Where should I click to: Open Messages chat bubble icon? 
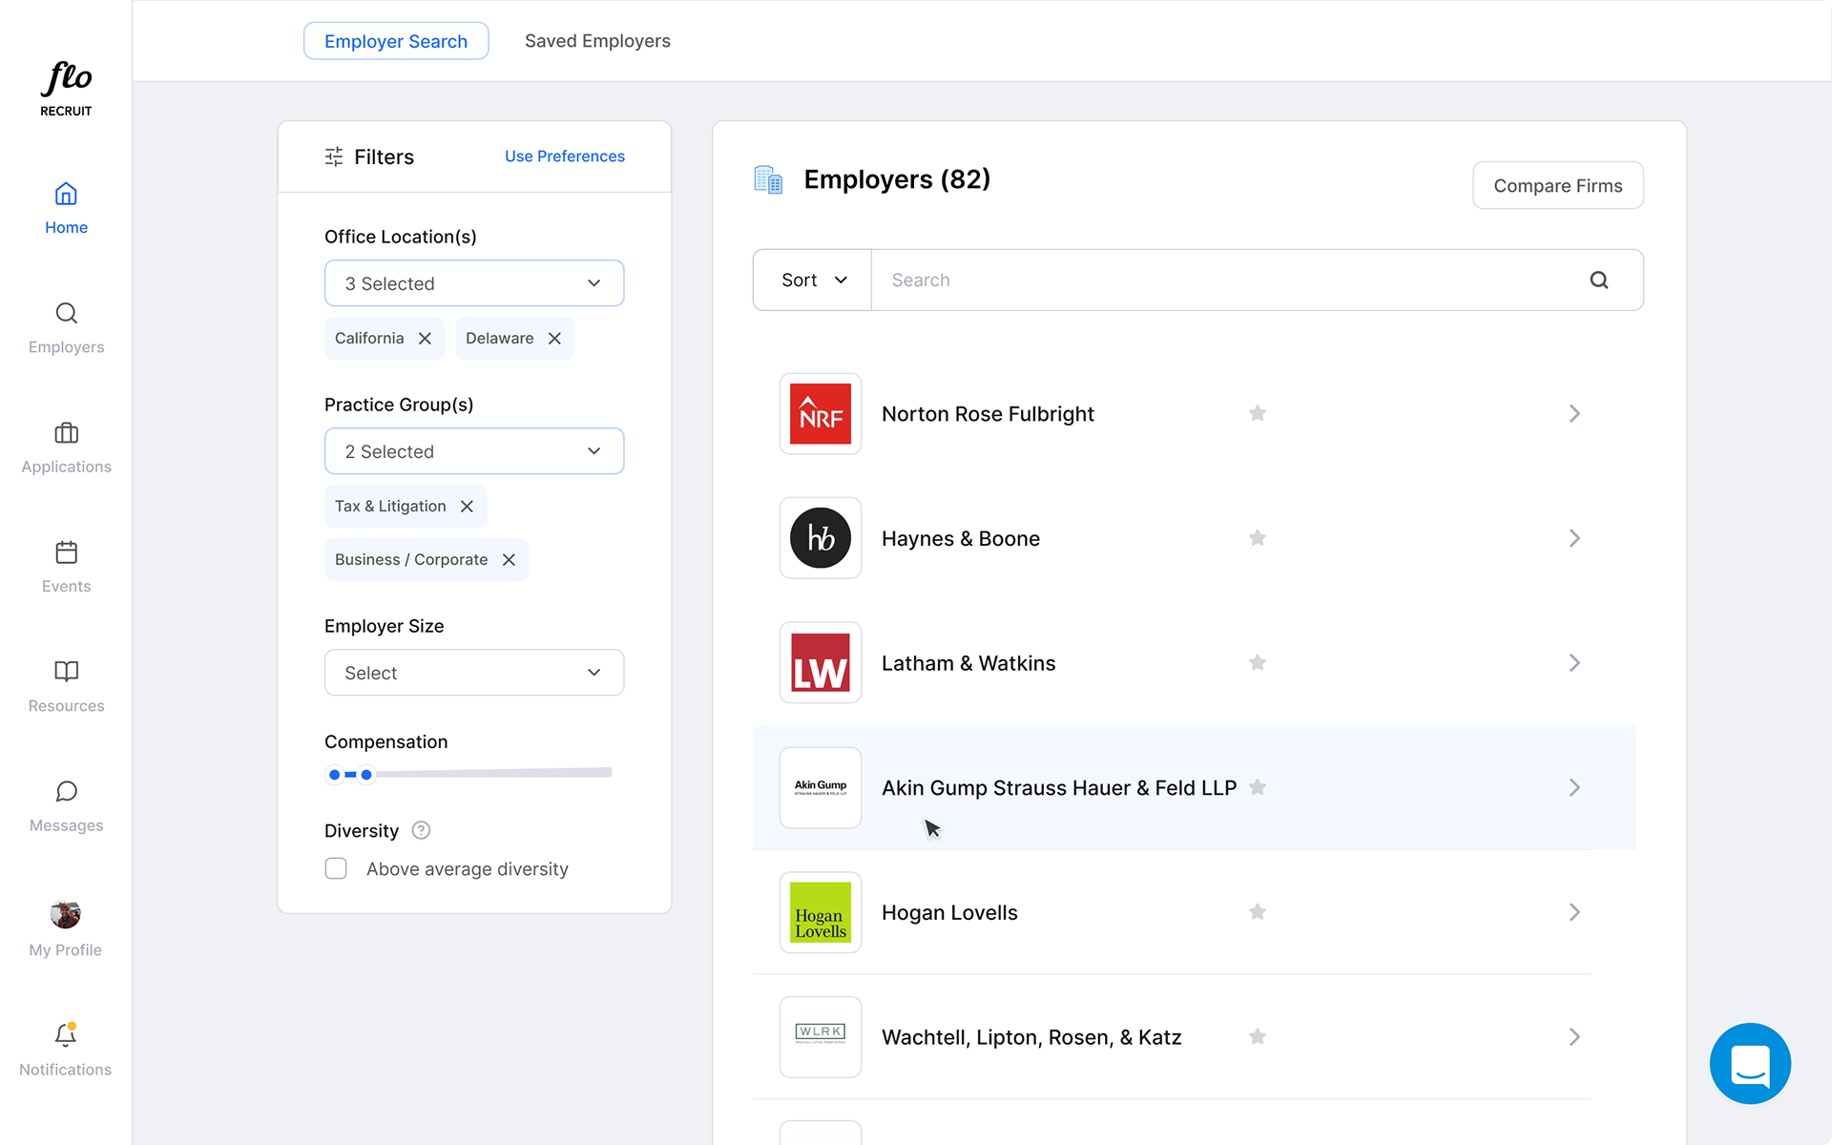pos(66,791)
